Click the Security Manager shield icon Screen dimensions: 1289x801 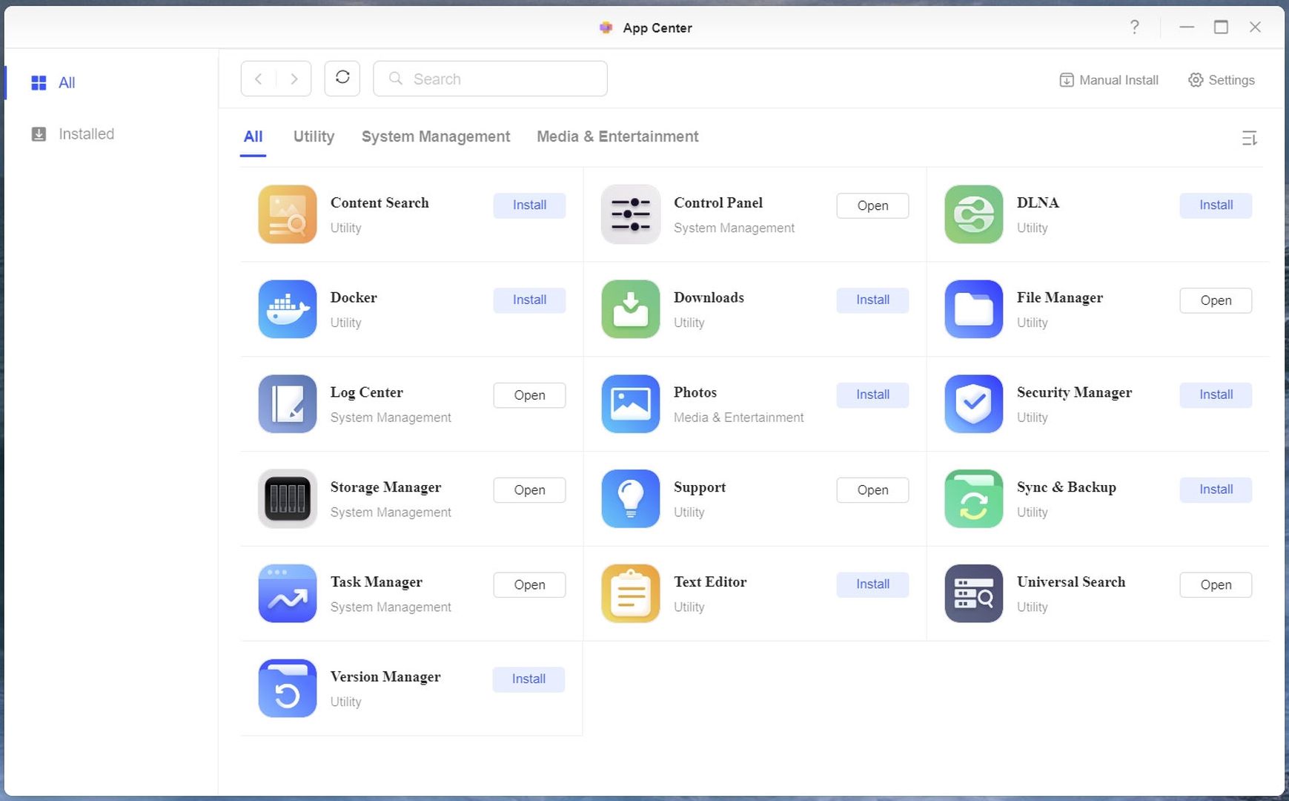[x=974, y=404]
